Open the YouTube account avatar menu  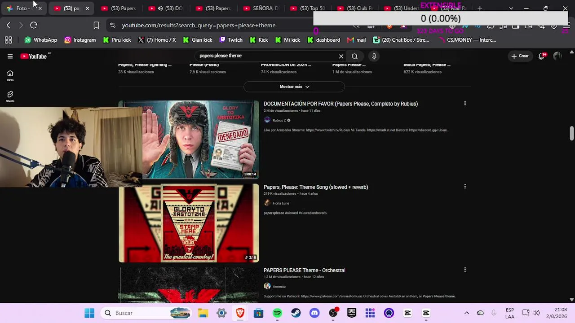coord(557,56)
